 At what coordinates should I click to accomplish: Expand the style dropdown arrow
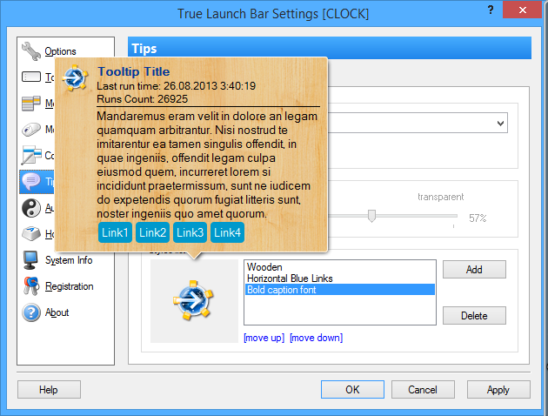(500, 123)
